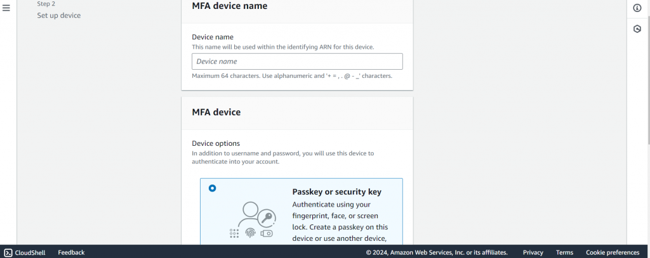Open the Feedback link in footer
This screenshot has height=258, width=650.
(71, 252)
